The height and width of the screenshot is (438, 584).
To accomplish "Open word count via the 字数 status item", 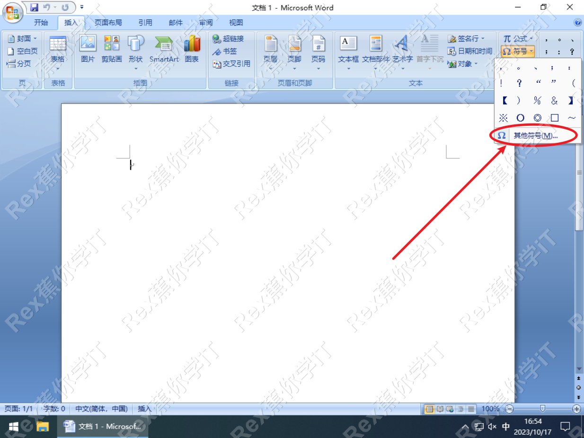I will tap(54, 409).
